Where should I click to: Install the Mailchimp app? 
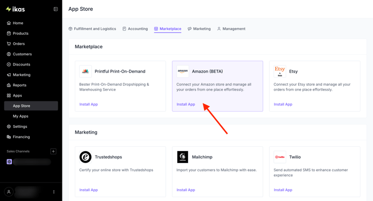(186, 190)
